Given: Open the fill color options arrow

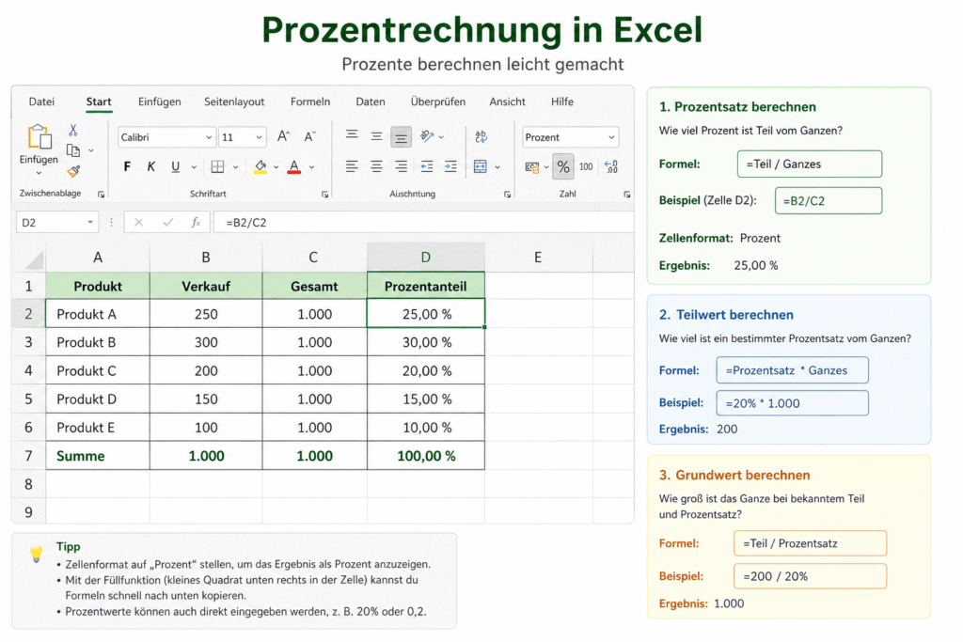Looking at the screenshot, I should [x=276, y=167].
